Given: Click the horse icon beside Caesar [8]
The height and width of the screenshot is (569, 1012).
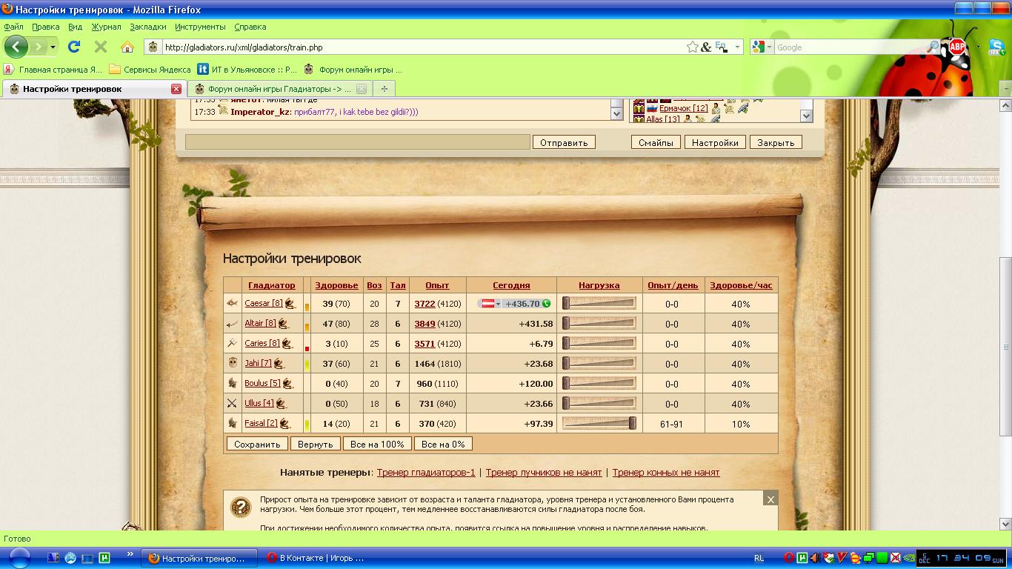Looking at the screenshot, I should point(290,304).
